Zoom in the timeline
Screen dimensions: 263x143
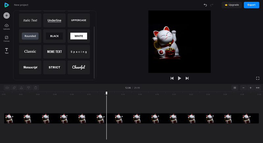click(x=251, y=88)
